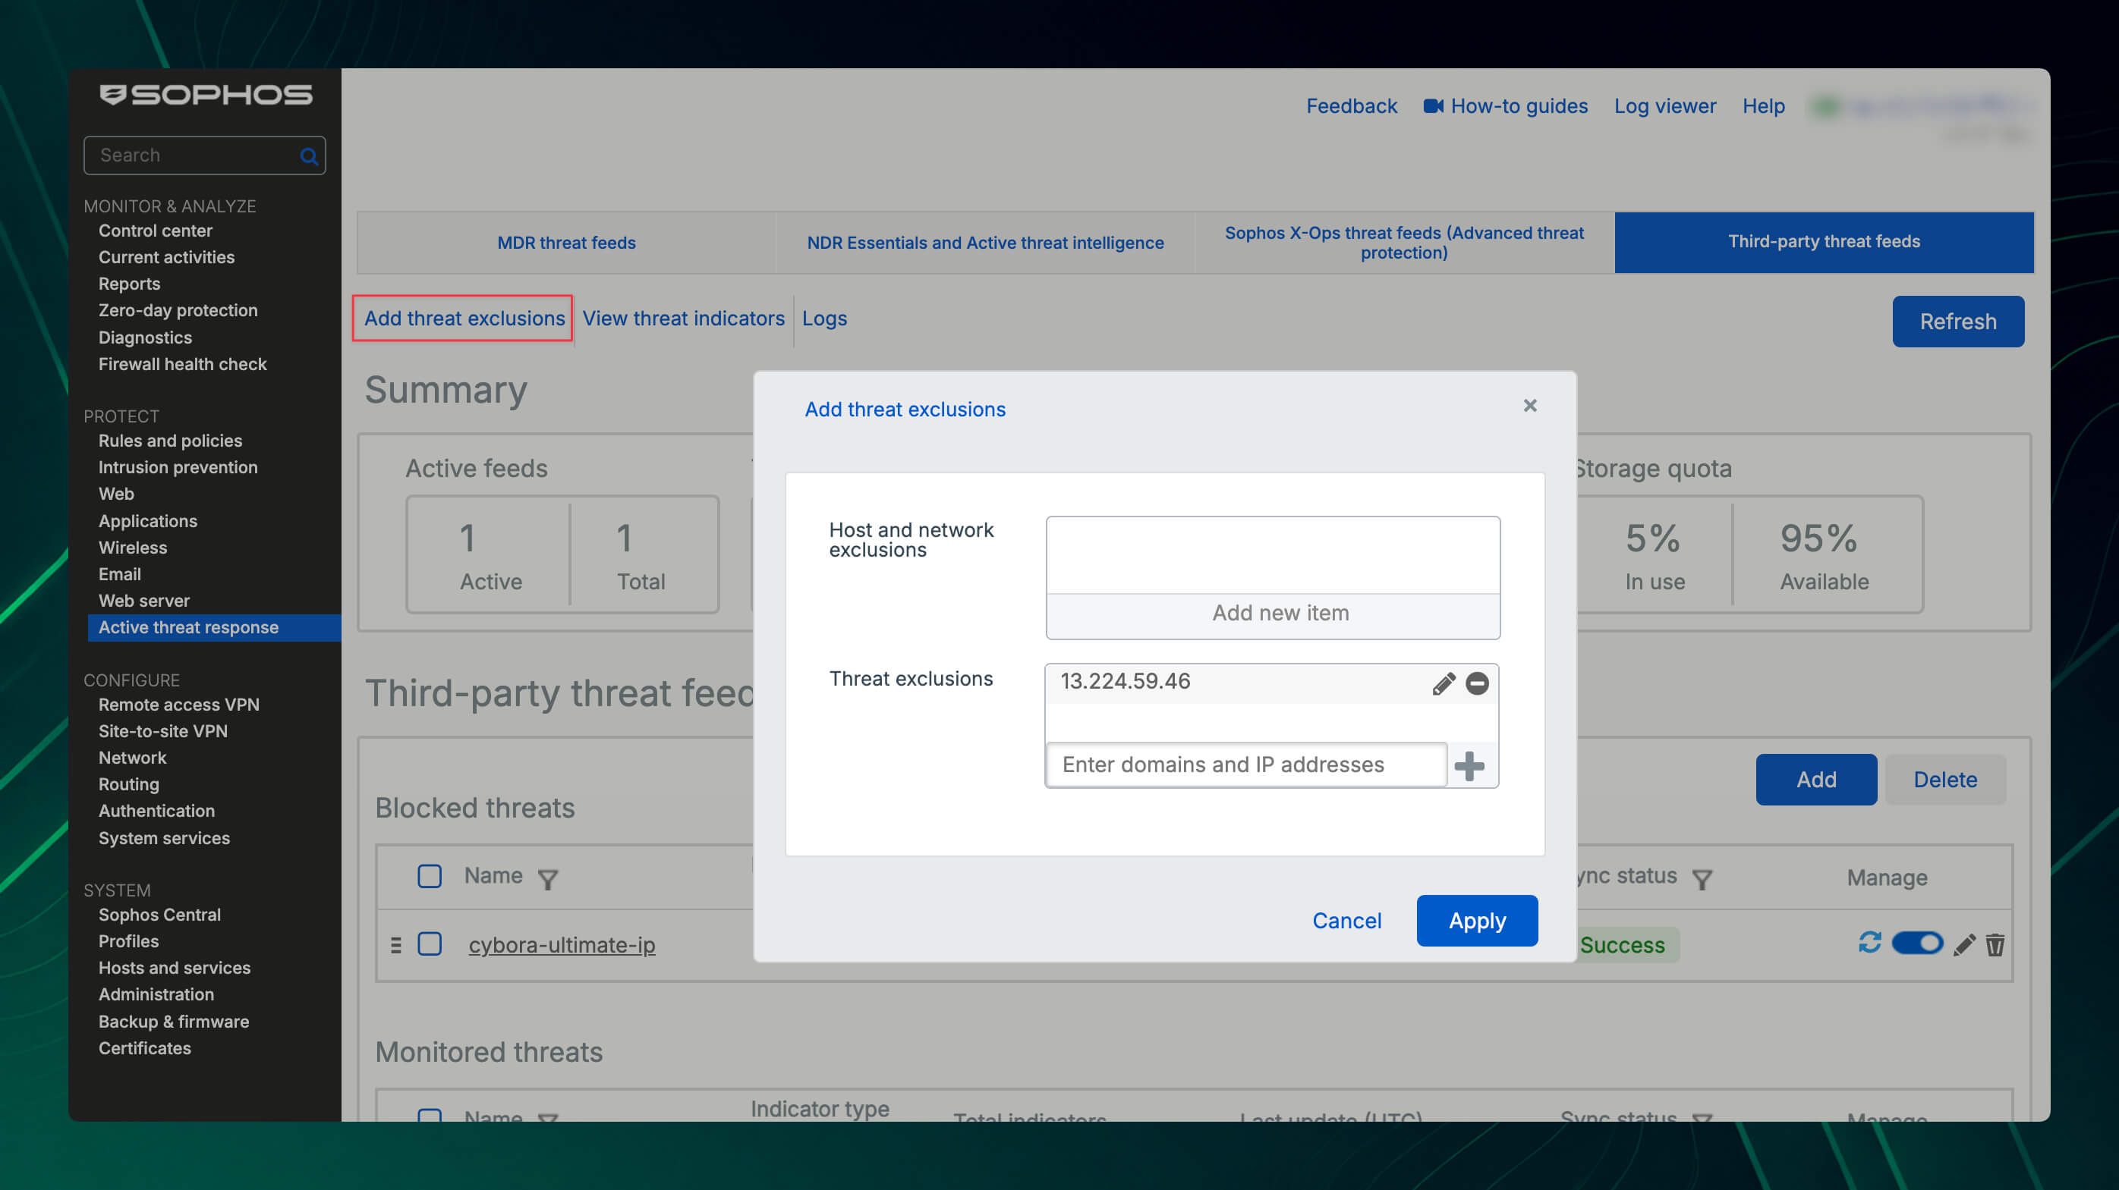
Task: Click Add new item for host exclusions
Action: (x=1273, y=613)
